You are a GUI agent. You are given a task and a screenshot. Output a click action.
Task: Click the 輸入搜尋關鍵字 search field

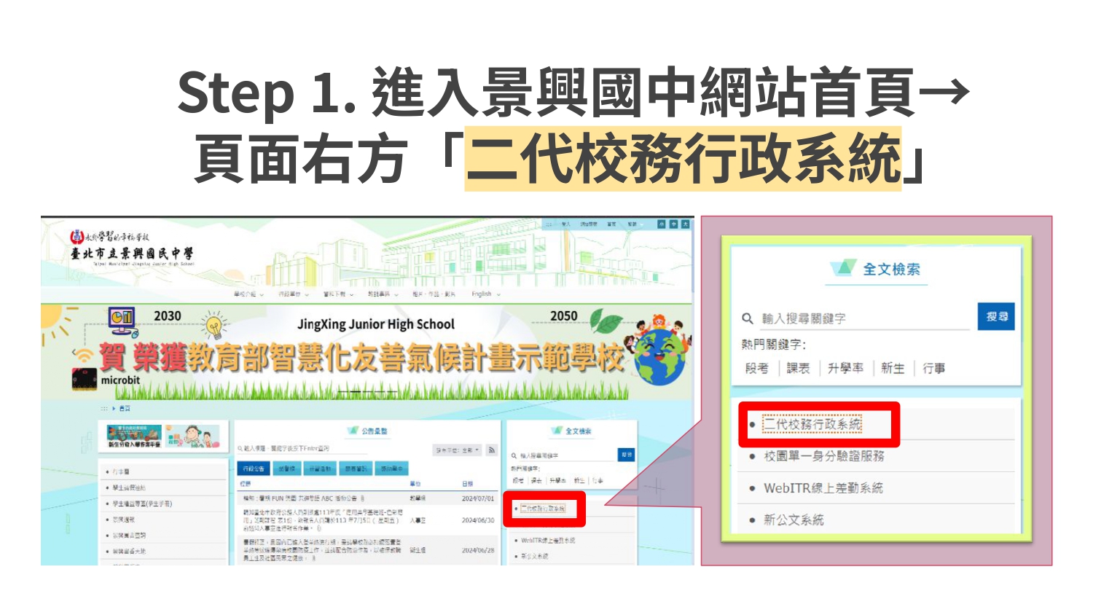point(863,318)
